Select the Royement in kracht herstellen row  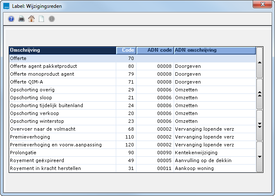click(62, 168)
